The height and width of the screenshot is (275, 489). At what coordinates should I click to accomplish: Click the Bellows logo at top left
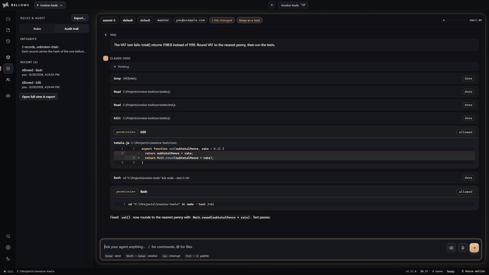[x=16, y=5]
